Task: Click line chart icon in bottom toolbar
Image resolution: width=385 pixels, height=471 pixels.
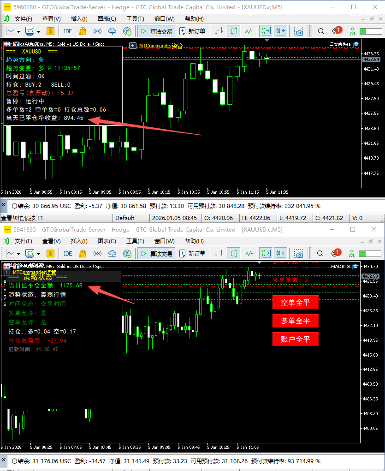Action: tap(10, 254)
